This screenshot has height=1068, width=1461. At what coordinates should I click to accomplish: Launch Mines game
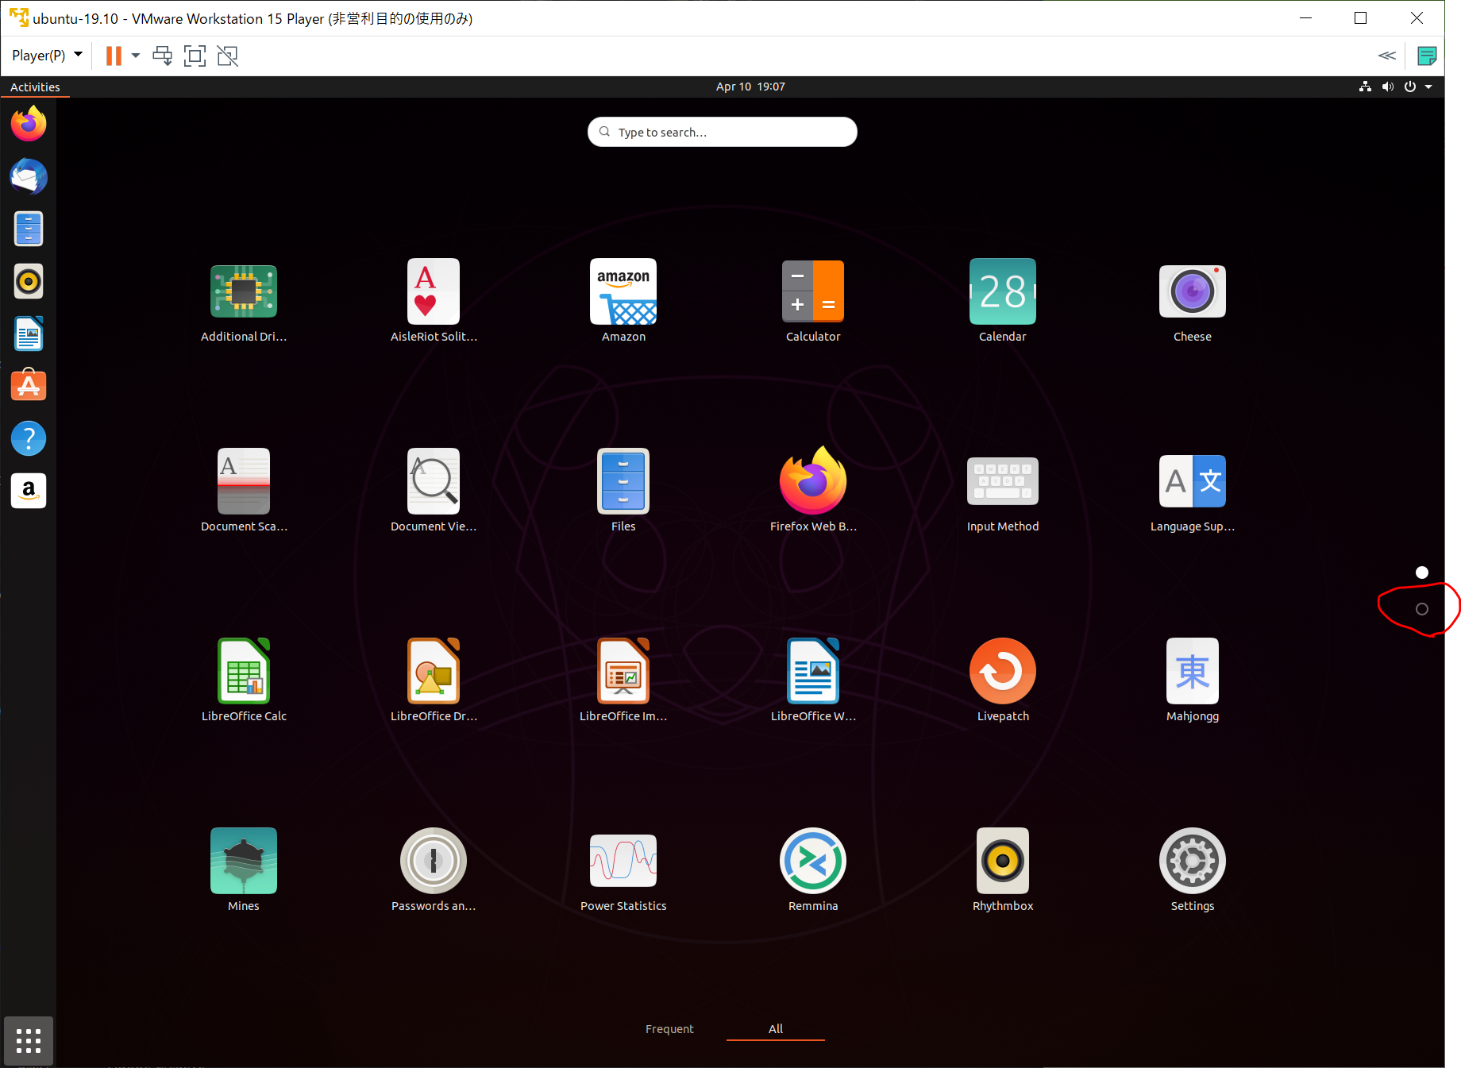[x=244, y=870]
